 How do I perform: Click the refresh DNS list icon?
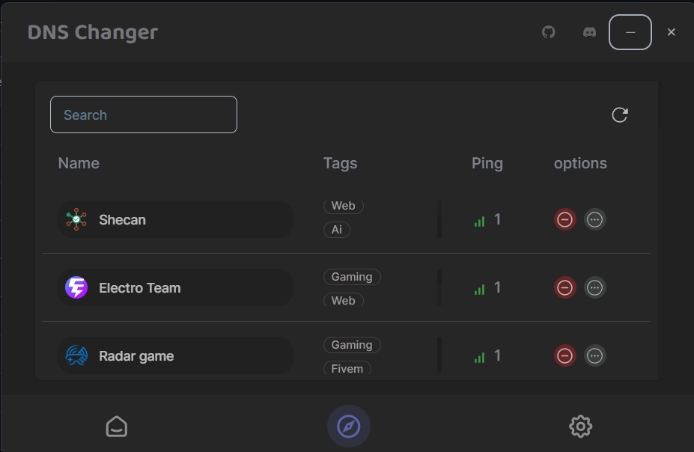click(x=619, y=114)
